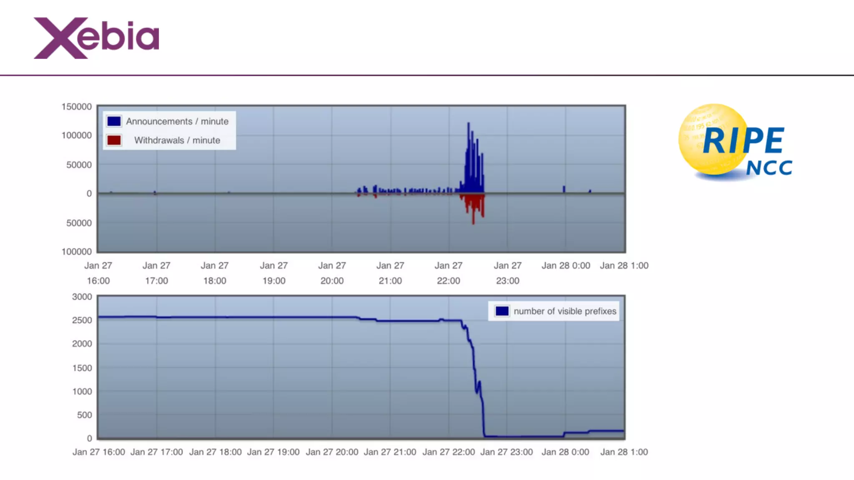This screenshot has height=480, width=854.
Task: Click the 3000 y-axis label on the bottom chart
Action: [x=82, y=297]
